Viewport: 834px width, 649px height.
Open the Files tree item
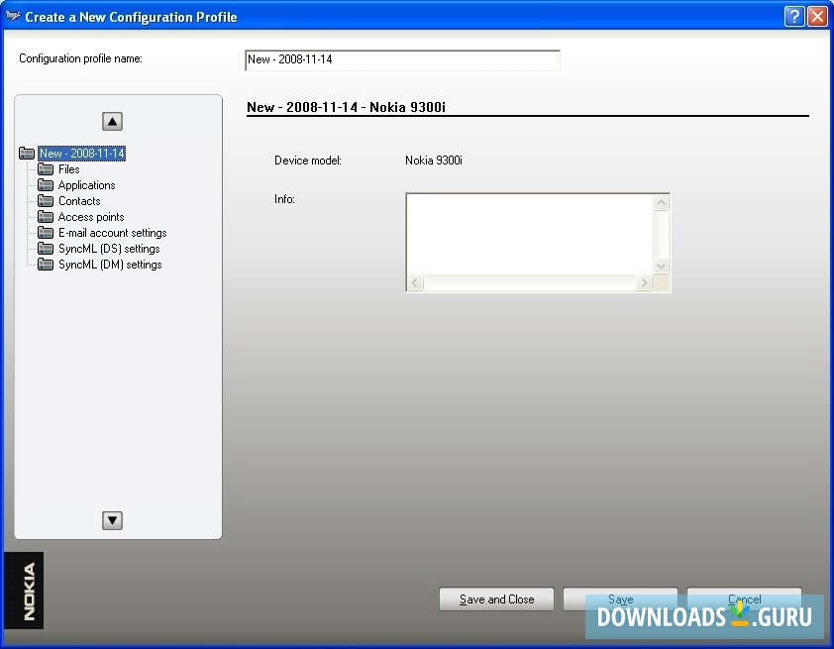(69, 169)
